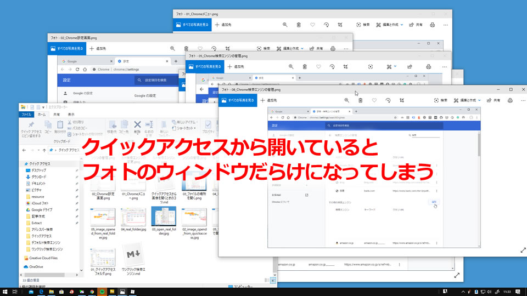Click share icon in 05_Chrome検索エンジンの管理 window

click(x=410, y=66)
